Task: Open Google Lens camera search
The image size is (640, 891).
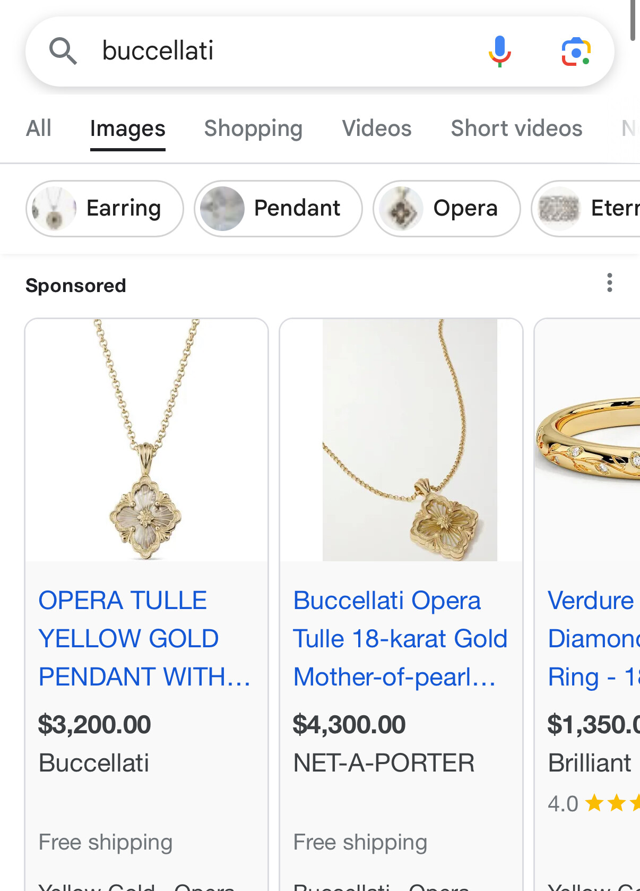Action: pyautogui.click(x=576, y=52)
